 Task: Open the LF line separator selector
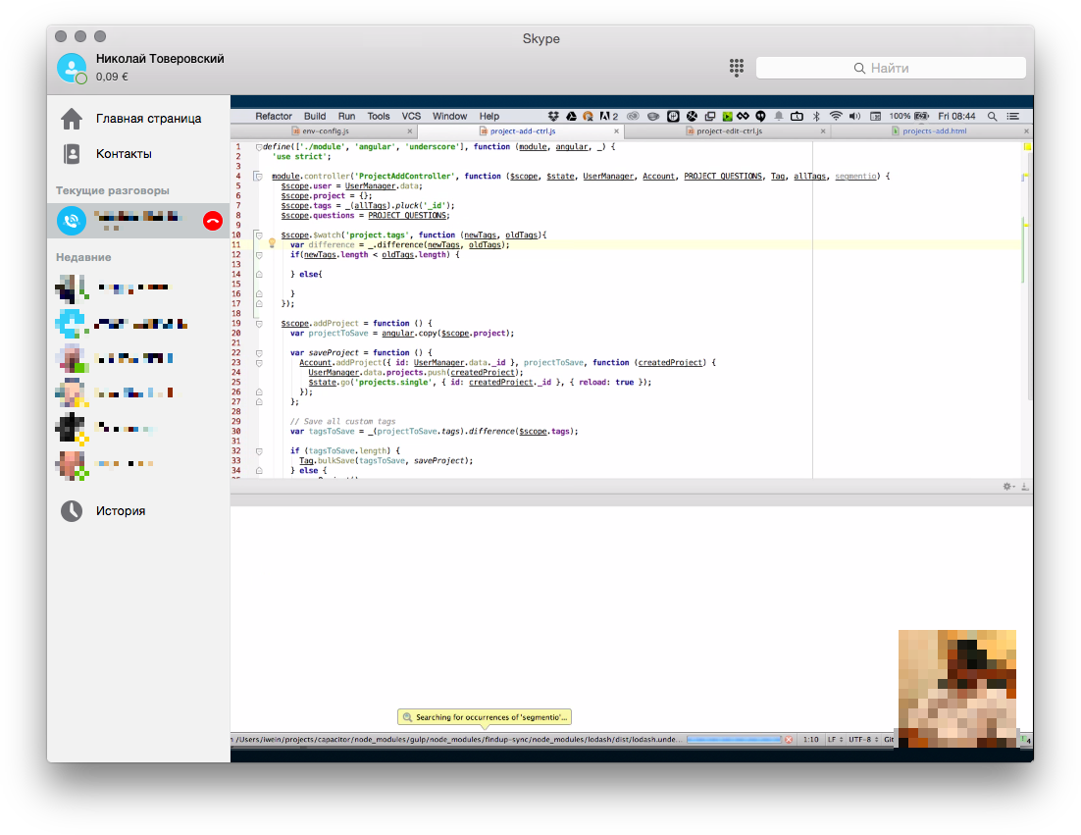pyautogui.click(x=833, y=739)
